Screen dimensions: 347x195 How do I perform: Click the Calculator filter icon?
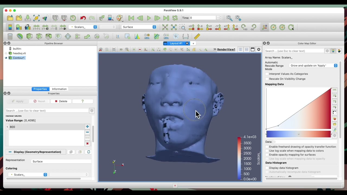coord(10,36)
